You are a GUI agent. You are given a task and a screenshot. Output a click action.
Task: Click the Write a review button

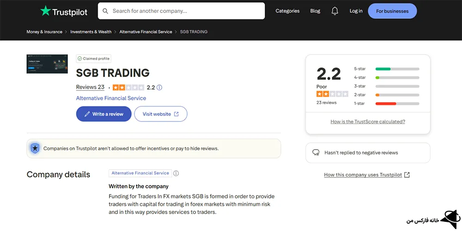pyautogui.click(x=103, y=114)
